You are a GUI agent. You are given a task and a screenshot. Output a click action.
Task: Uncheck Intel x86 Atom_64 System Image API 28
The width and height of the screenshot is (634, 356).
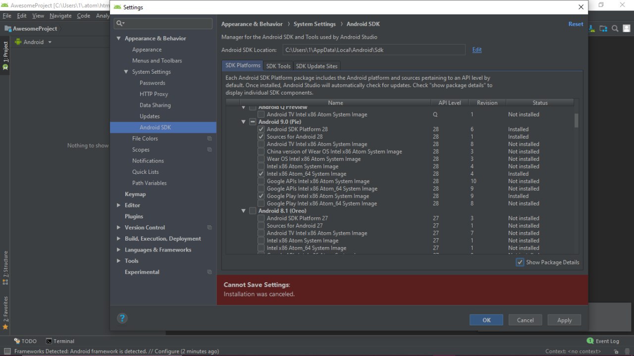(261, 174)
